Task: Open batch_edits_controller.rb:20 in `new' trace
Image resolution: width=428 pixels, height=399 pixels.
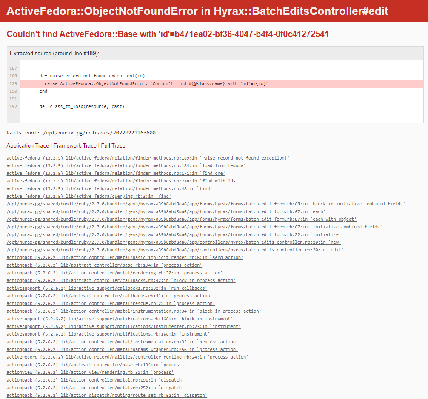Action: [x=174, y=242]
